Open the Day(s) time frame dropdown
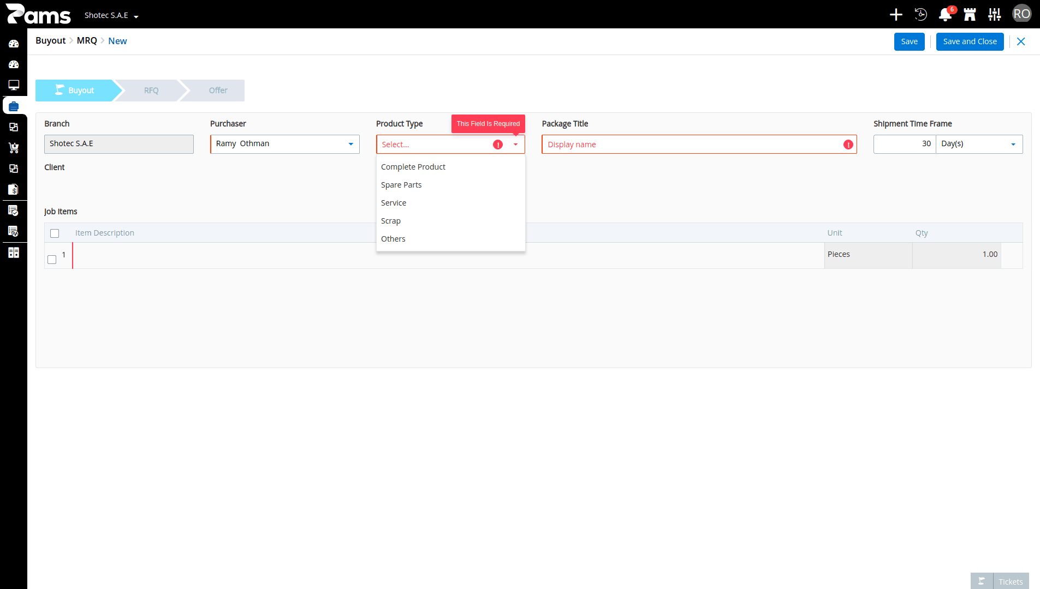The image size is (1040, 589). 979,144
